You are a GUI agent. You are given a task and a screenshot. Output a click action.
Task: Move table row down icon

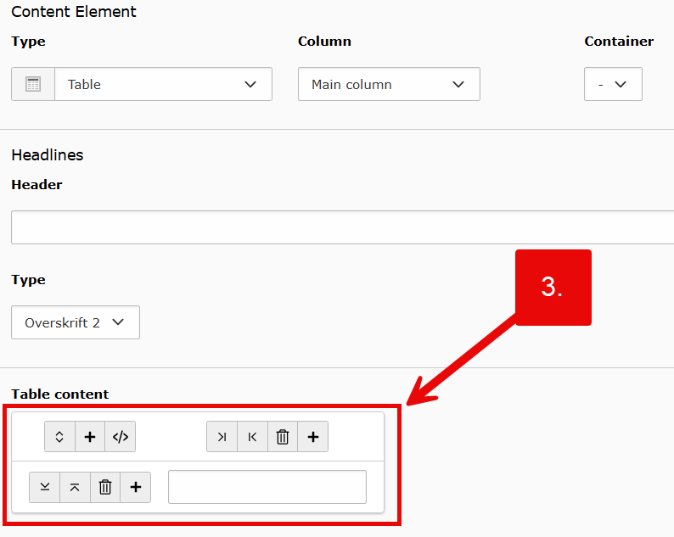point(44,487)
